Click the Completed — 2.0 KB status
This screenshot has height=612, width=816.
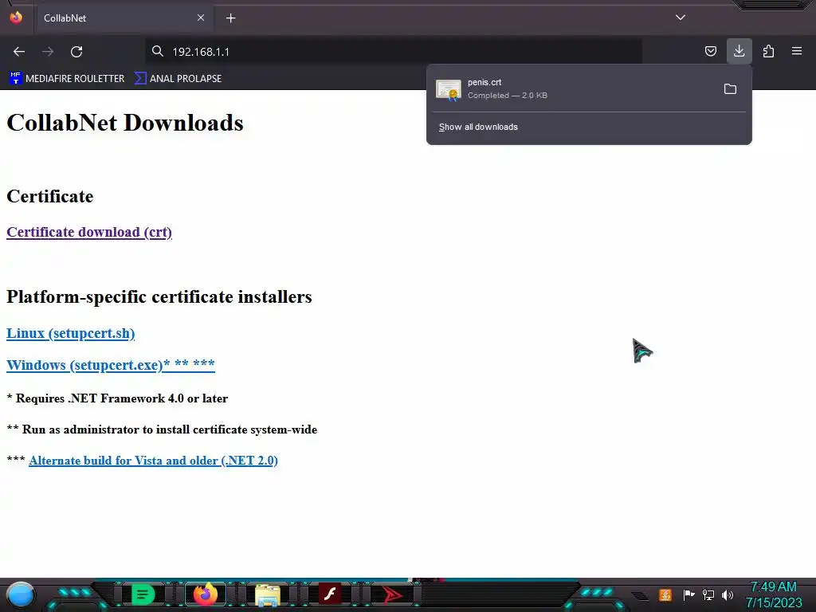pyautogui.click(x=508, y=96)
